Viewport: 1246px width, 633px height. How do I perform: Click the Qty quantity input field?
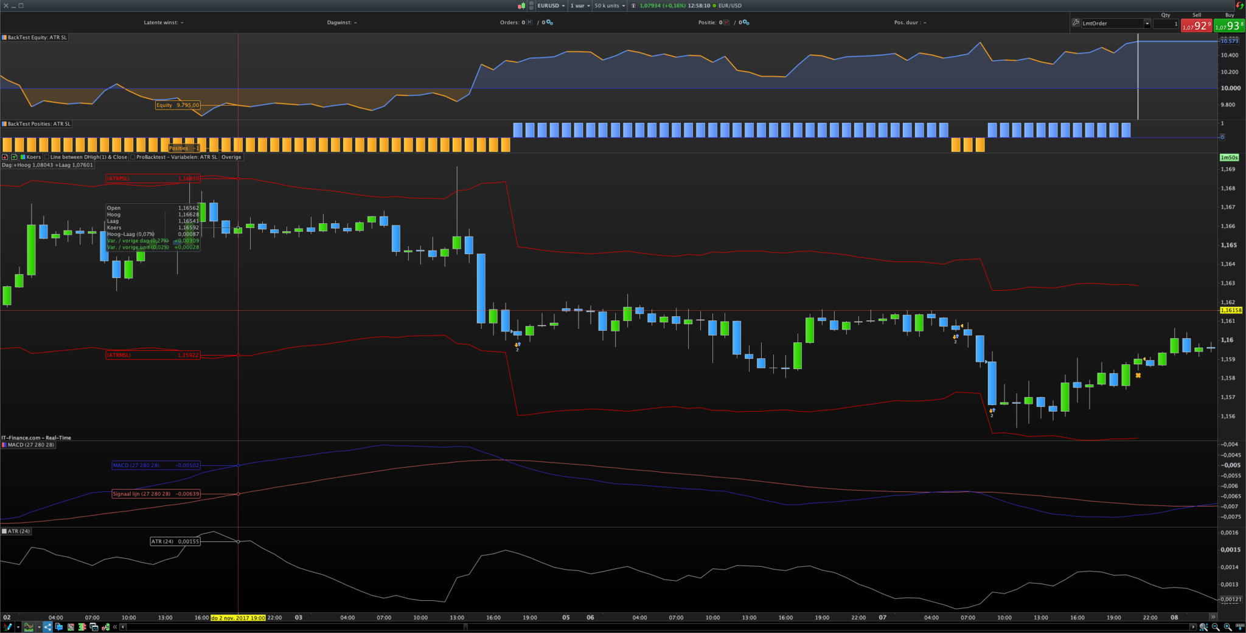1166,24
